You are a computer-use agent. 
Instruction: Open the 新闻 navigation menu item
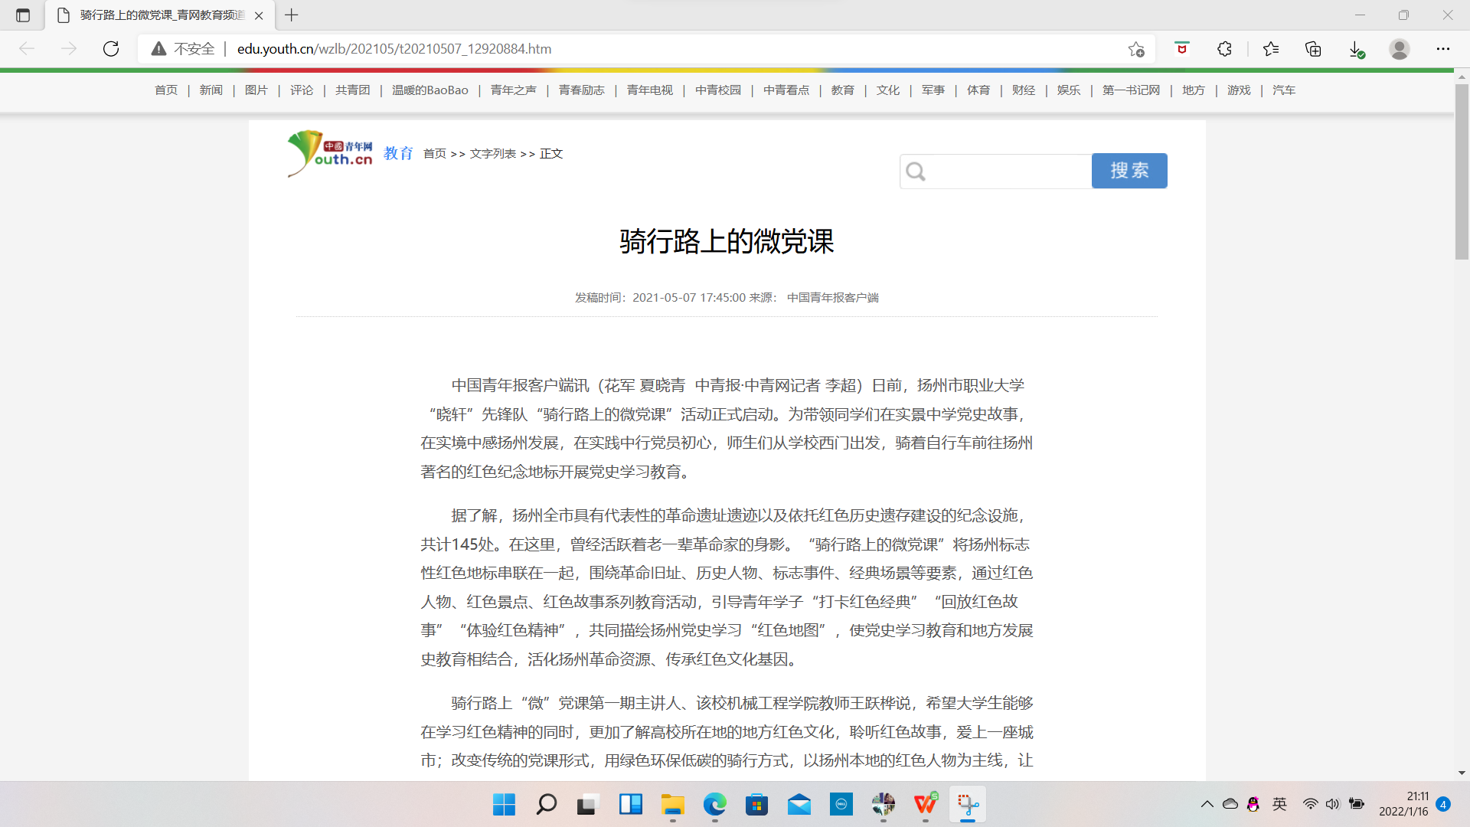coord(211,90)
